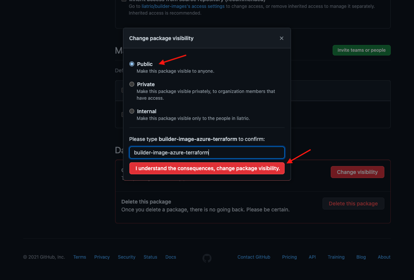Open the API footer link
The width and height of the screenshot is (414, 280).
pyautogui.click(x=312, y=257)
